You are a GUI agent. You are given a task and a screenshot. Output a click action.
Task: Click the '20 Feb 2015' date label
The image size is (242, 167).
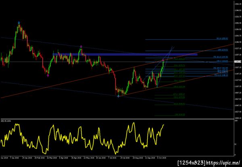[40, 158]
